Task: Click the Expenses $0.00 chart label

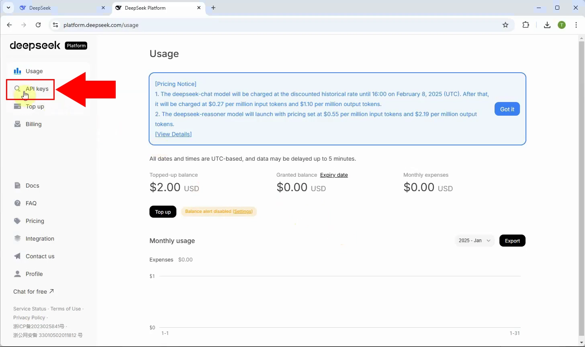Action: click(171, 260)
